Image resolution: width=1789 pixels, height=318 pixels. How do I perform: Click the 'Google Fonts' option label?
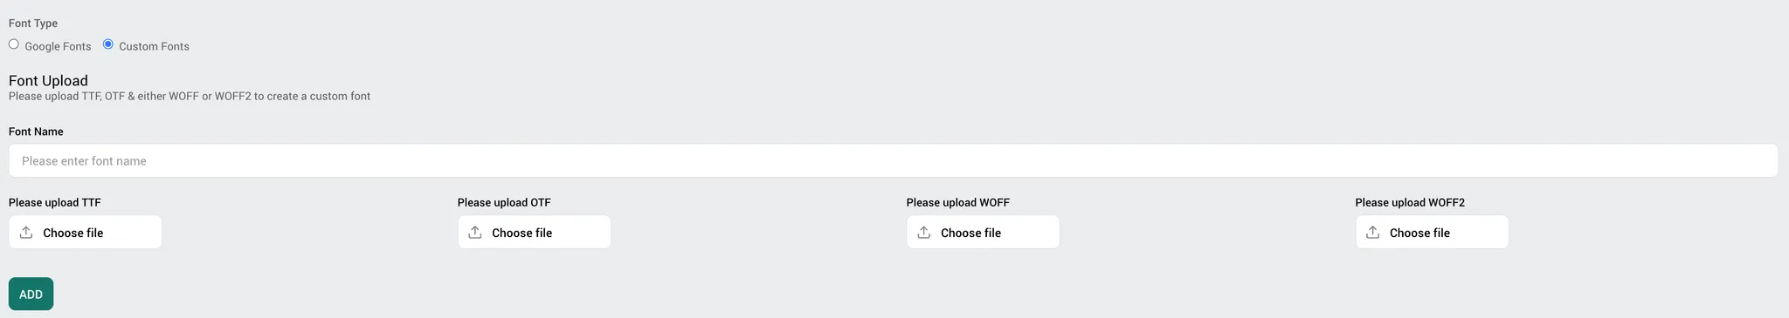coord(58,46)
